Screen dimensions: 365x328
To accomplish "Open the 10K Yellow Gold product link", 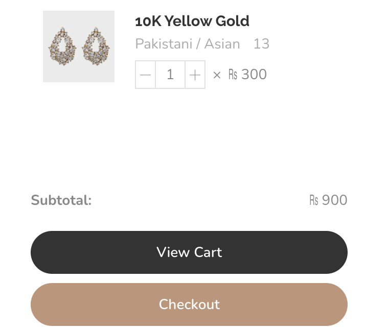I will (192, 21).
